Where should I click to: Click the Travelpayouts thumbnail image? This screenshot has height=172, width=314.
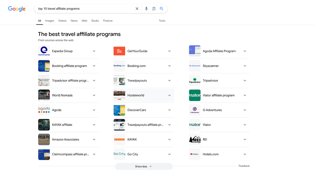(x=119, y=80)
